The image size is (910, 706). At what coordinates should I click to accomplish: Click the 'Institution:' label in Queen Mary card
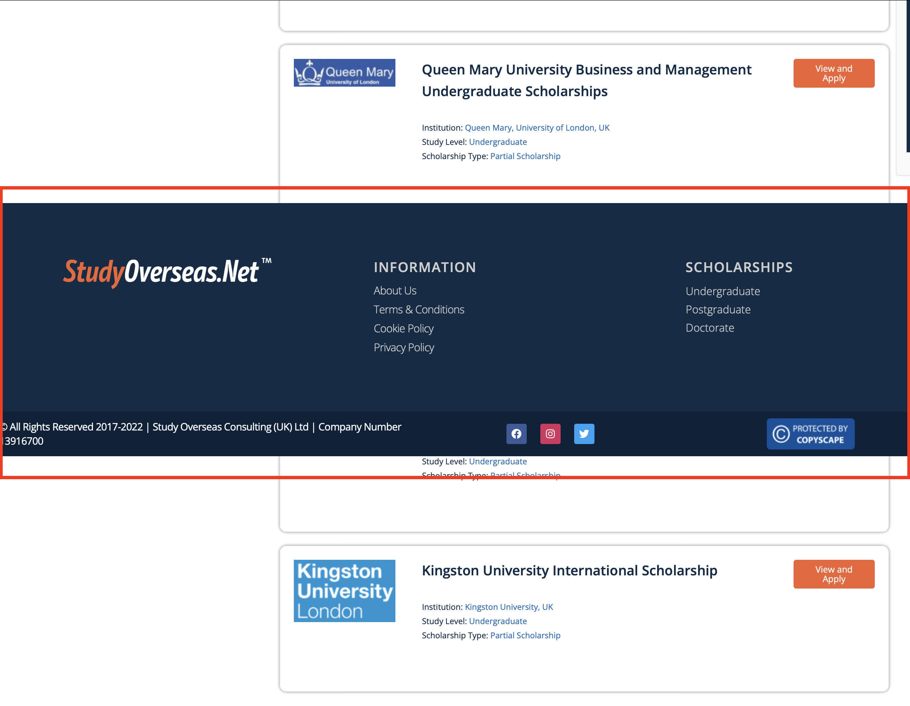[x=442, y=128]
